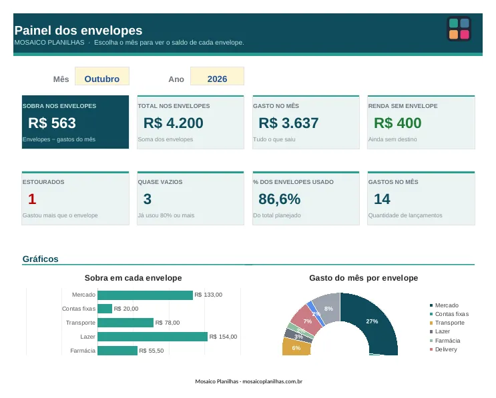Select the Contas fixas bar

pos(105,309)
